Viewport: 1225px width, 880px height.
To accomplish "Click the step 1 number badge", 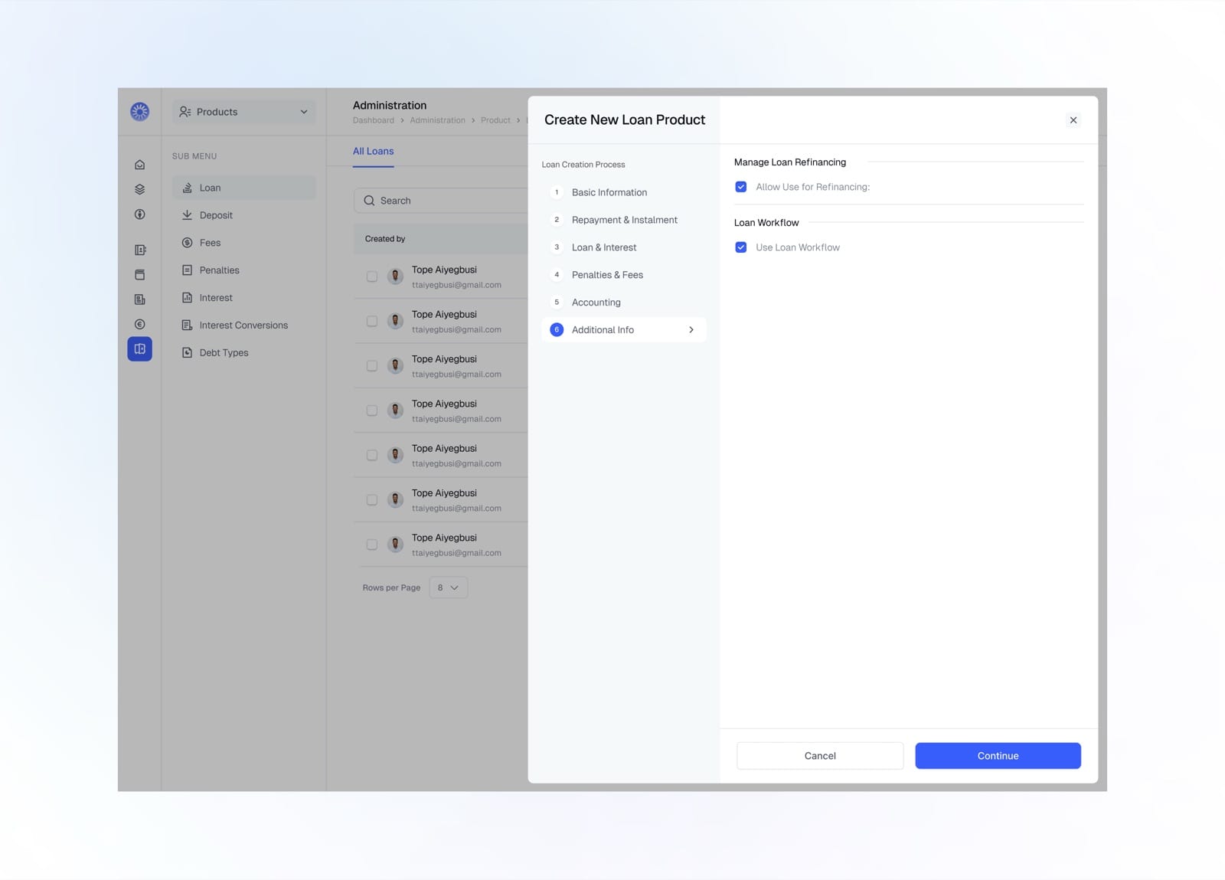I will 557,192.
